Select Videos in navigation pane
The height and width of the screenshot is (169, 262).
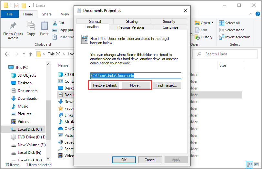click(x=20, y=122)
